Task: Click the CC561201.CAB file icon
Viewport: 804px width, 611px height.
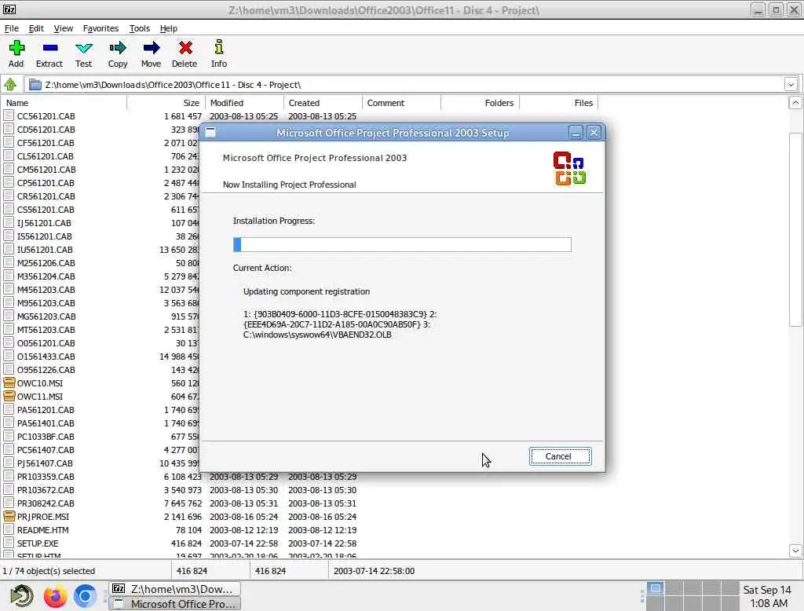Action: [9, 116]
